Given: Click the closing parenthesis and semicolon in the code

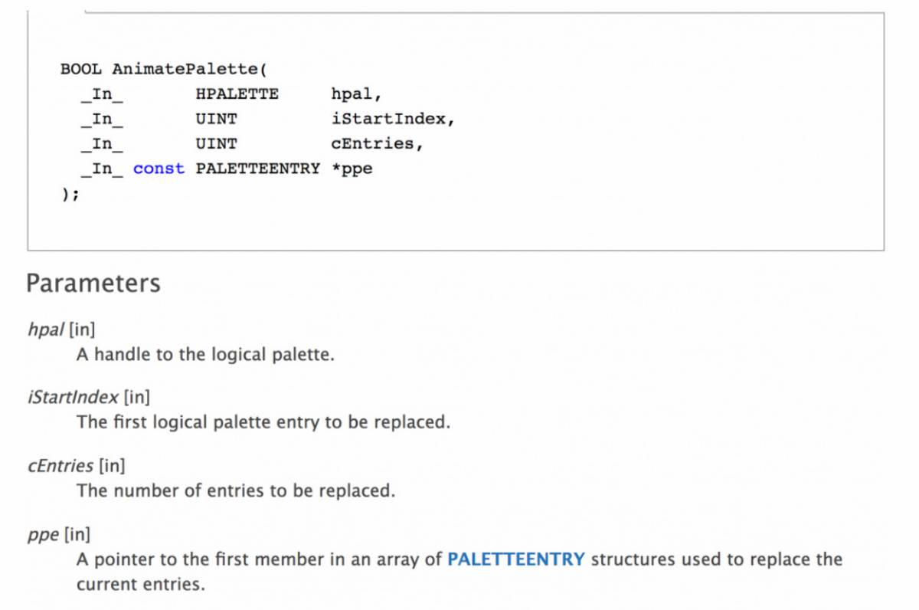Looking at the screenshot, I should (x=70, y=194).
